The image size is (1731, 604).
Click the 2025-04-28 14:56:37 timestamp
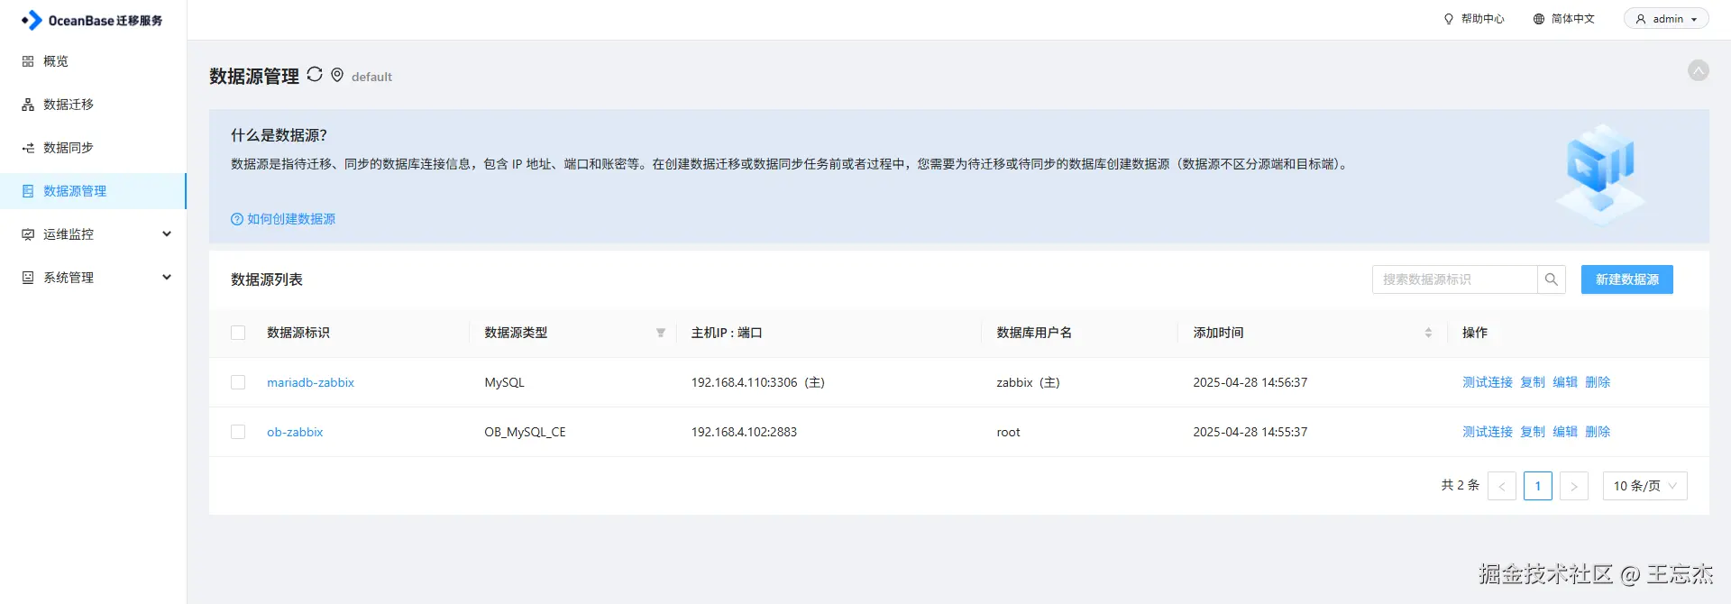coord(1250,382)
